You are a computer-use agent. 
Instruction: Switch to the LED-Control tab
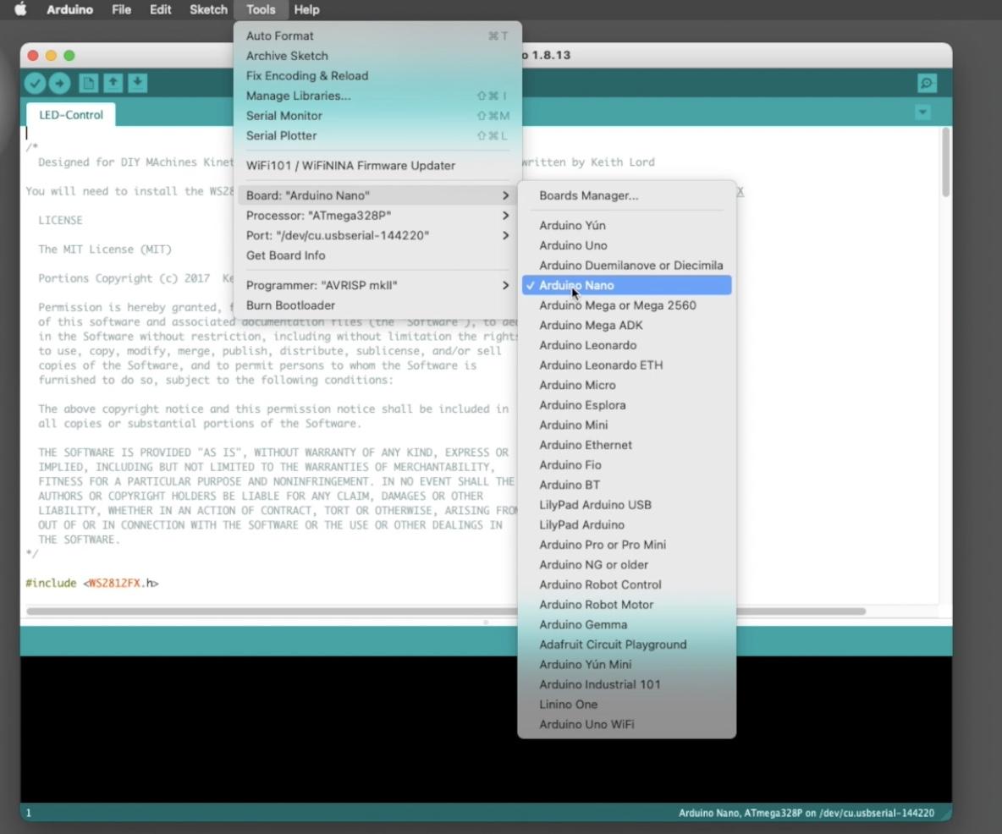[69, 114]
